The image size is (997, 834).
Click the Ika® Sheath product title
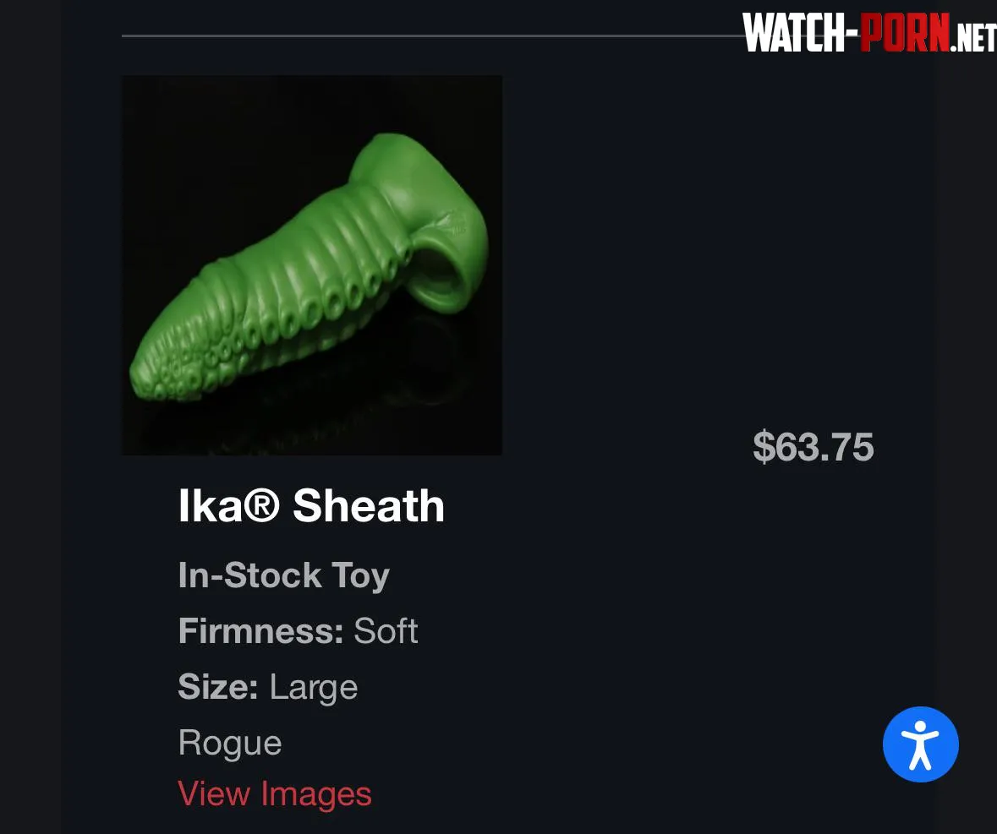pyautogui.click(x=311, y=506)
